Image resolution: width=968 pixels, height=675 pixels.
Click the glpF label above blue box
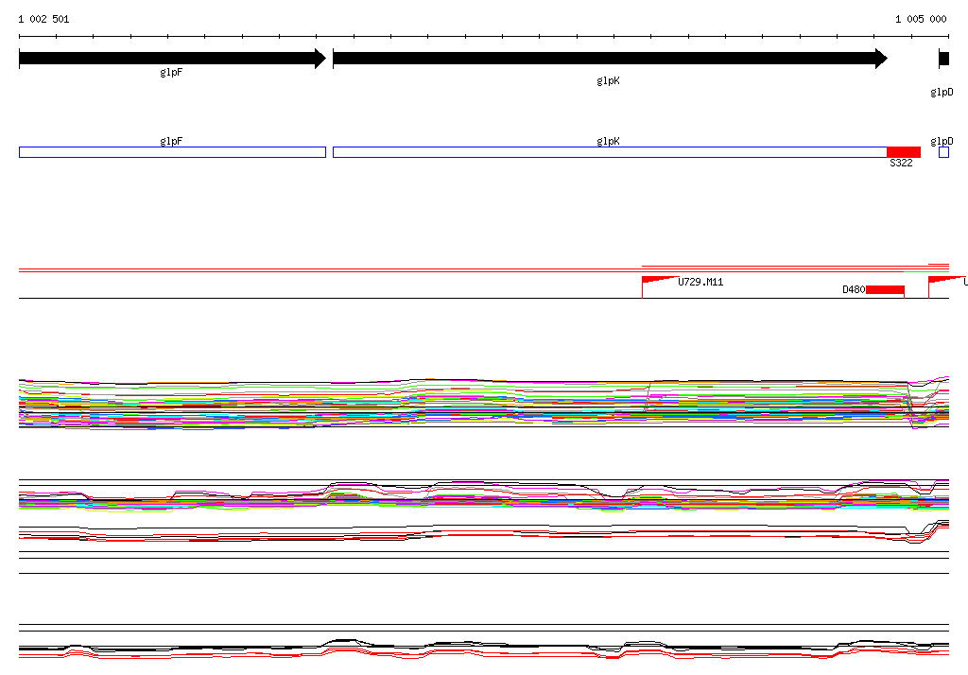[x=171, y=142]
